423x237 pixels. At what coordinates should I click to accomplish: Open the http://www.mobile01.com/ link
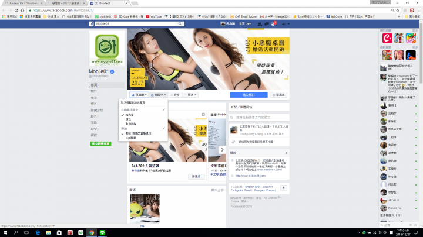251,176
